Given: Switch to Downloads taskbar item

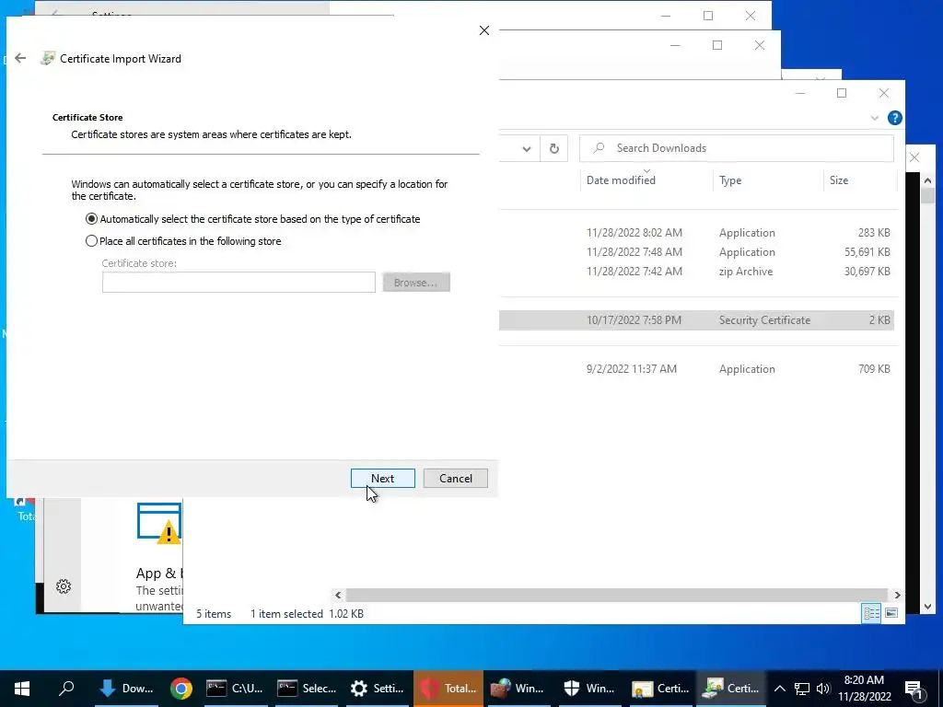Looking at the screenshot, I should pos(125,689).
